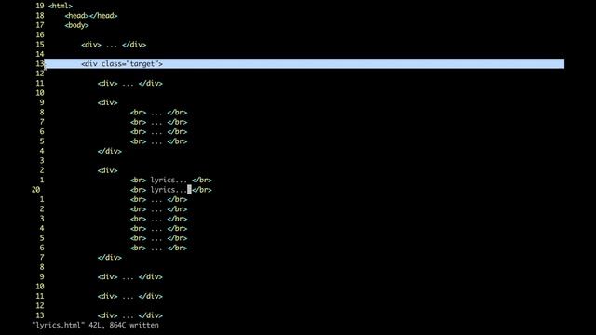
Task: Click the opening <div> line numbered 2
Action: 108,170
